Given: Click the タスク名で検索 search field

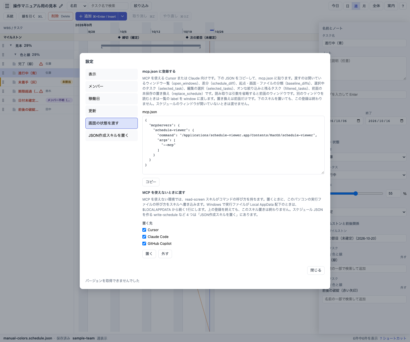Looking at the screenshot, I should pyautogui.click(x=108, y=6).
